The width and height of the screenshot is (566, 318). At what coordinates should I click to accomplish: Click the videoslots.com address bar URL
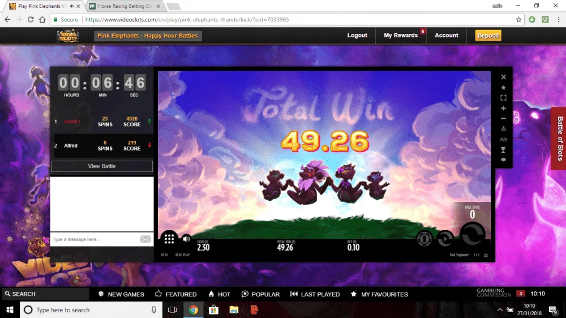[x=187, y=19]
